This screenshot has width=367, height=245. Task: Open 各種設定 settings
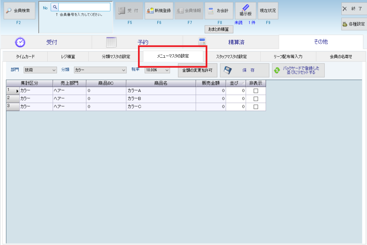coord(353,24)
